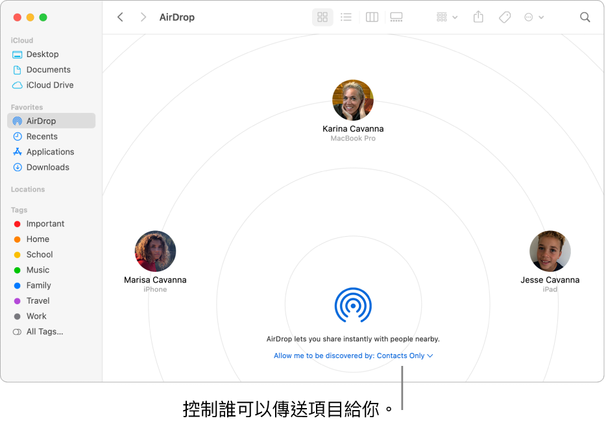Click Jesse Cavanna's iPad avatar
Screen dimensions: 606x423
pyautogui.click(x=550, y=251)
